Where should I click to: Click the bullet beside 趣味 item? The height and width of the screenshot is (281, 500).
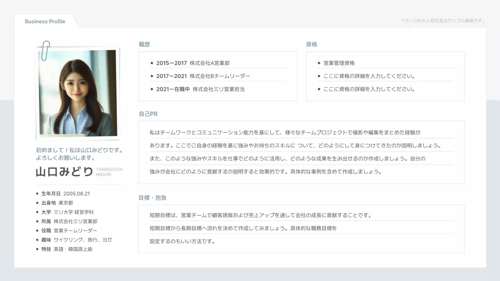click(x=37, y=240)
